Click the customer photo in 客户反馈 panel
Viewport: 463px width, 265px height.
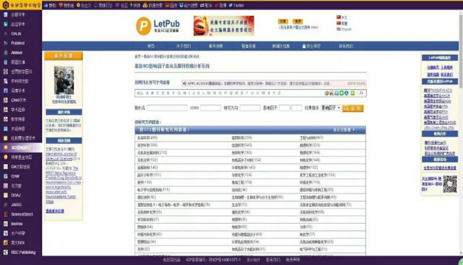64,80
